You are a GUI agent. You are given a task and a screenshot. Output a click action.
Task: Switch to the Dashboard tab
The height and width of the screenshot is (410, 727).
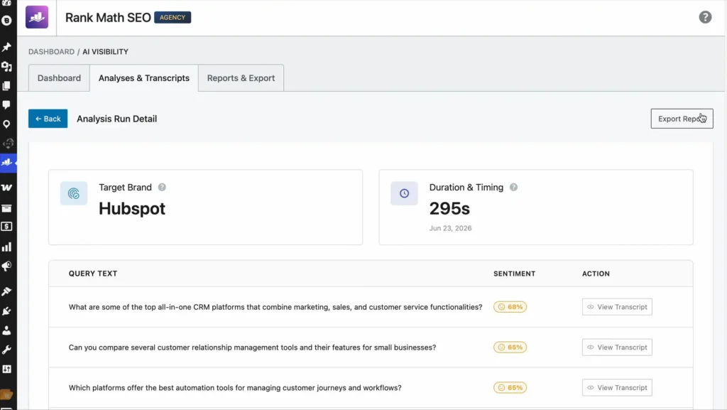click(x=59, y=78)
